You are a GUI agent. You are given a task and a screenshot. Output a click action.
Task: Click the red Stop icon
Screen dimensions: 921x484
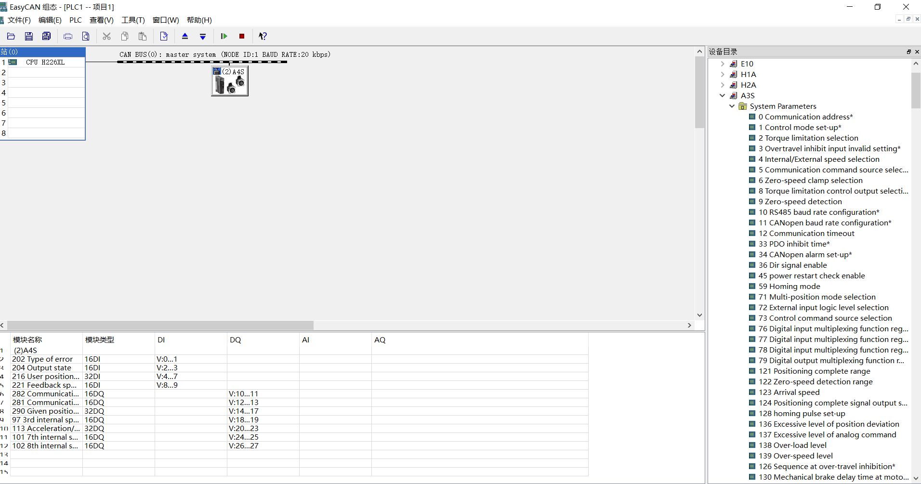(x=242, y=36)
